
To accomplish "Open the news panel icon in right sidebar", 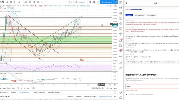I will (x=121, y=13).
